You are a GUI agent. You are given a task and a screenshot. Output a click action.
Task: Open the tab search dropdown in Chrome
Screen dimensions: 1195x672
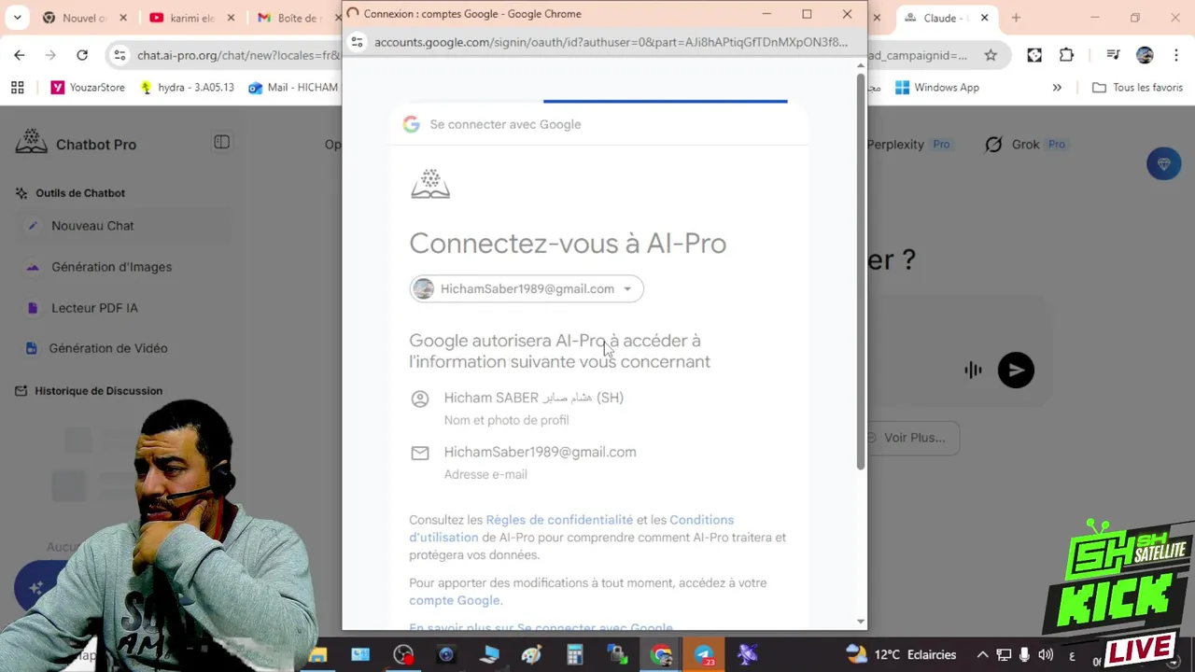(18, 18)
